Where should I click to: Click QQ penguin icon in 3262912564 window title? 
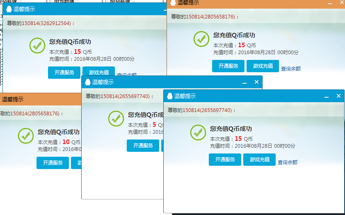tap(9, 9)
